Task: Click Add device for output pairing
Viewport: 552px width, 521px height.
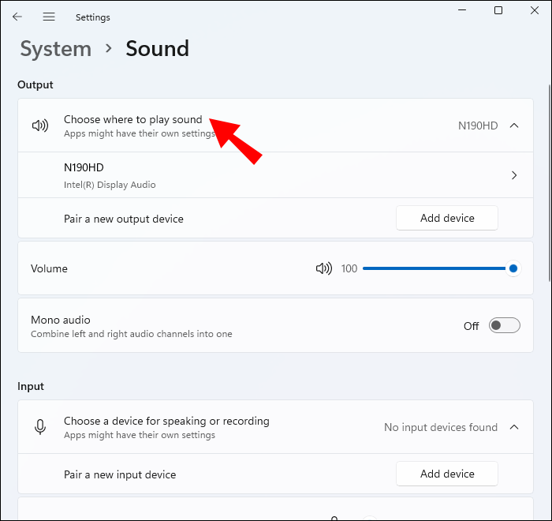Action: click(447, 219)
